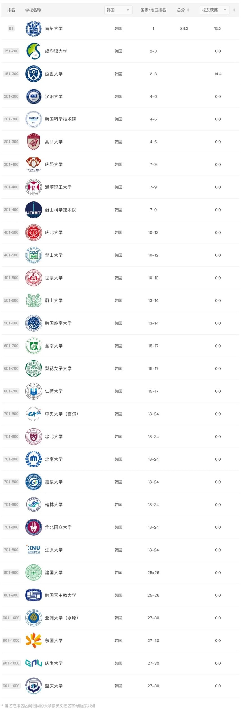
Task: Click the Dongguk University orange flower logo
Action: point(33,640)
